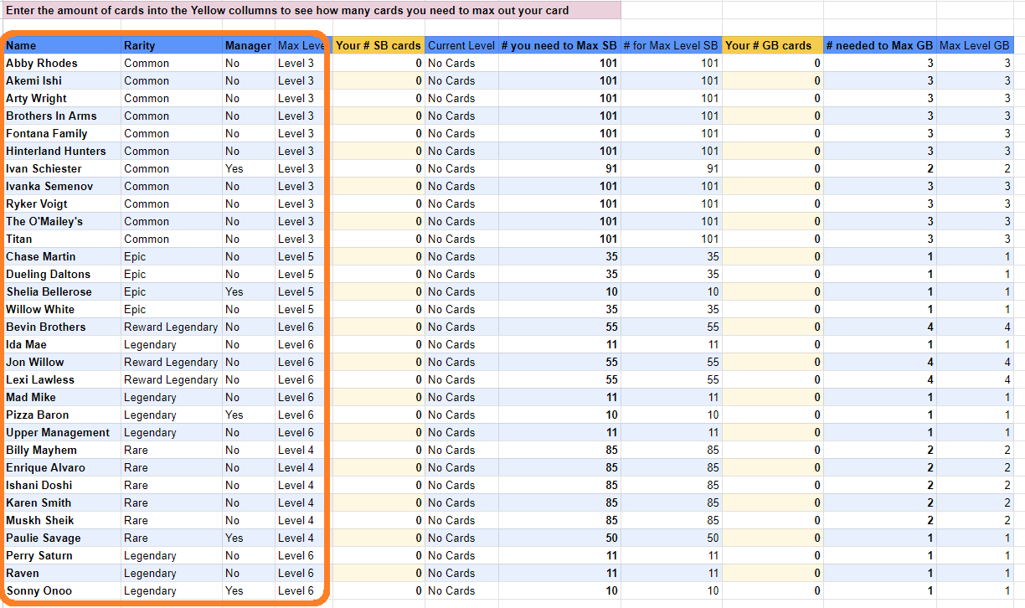Screen dimensions: 1025x608
Task: Select the Ivanka Semenov name cell
Action: pyautogui.click(x=63, y=186)
